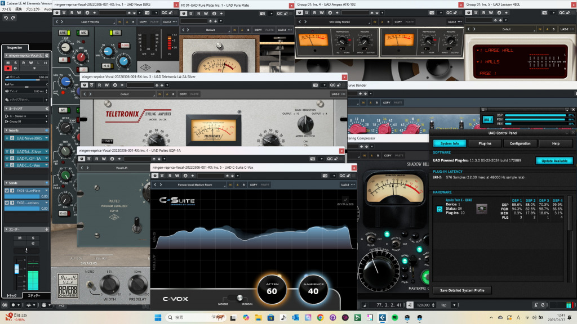The image size is (577, 324).
Task: Open Spotify from the Windows taskbar
Action: 394,318
